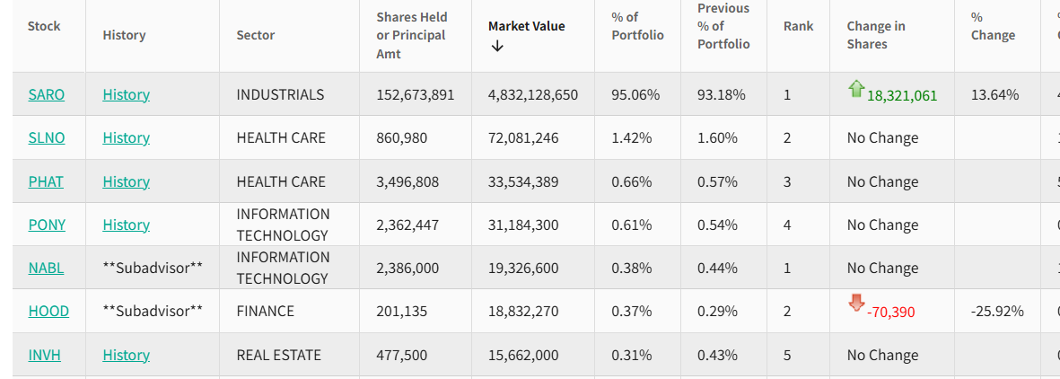View History for PONY holding

pyautogui.click(x=126, y=225)
